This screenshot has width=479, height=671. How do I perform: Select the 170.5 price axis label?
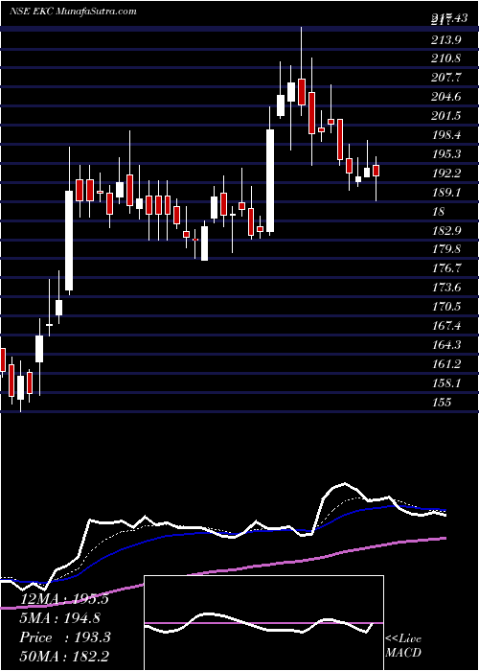point(447,307)
